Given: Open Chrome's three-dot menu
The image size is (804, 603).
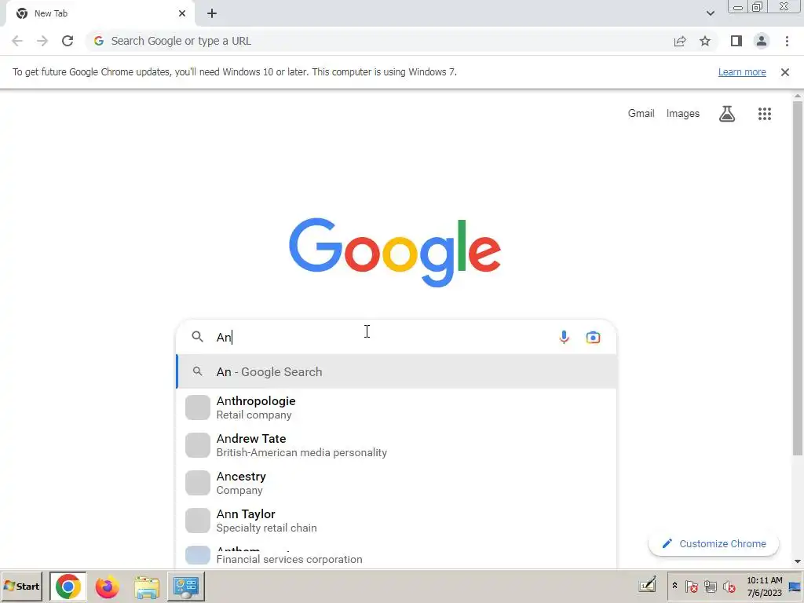Looking at the screenshot, I should click(787, 41).
